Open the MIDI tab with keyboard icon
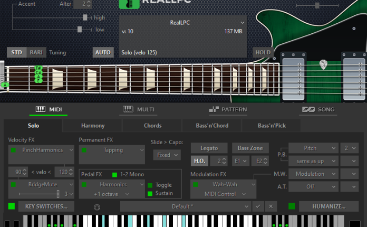The image size is (367, 227). coord(49,109)
